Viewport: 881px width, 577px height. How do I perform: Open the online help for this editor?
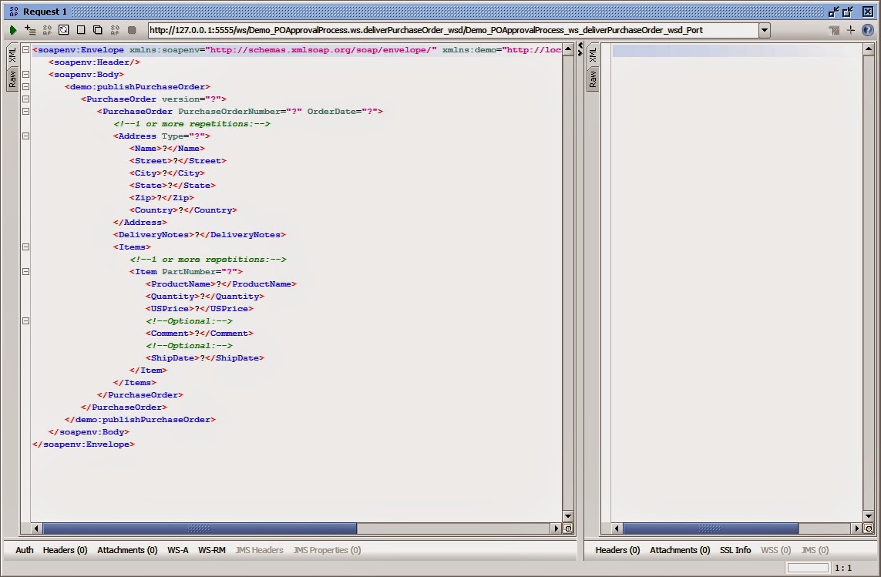click(869, 29)
